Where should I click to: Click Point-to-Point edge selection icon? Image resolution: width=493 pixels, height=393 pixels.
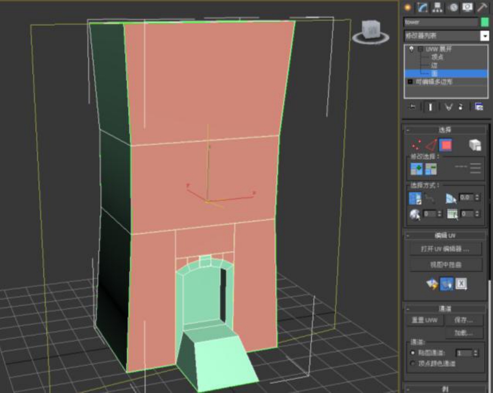tap(430, 198)
